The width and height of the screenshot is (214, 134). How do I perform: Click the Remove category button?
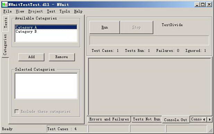62,57
